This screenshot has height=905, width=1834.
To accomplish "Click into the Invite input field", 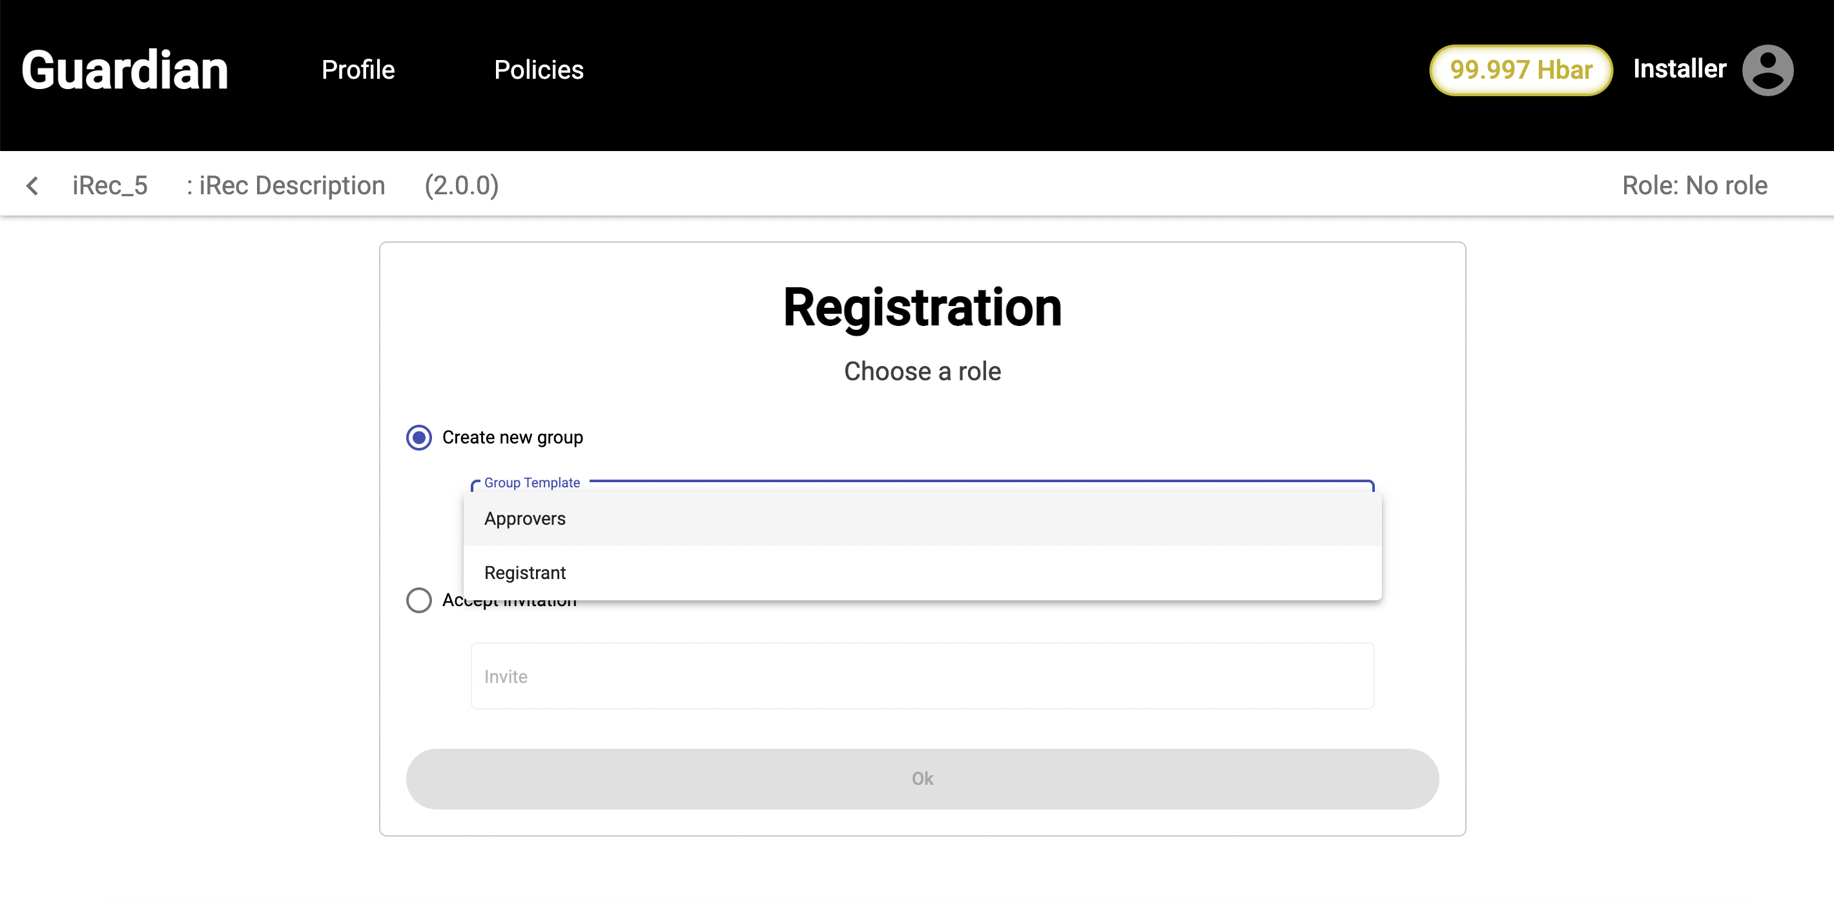I will click(x=922, y=676).
